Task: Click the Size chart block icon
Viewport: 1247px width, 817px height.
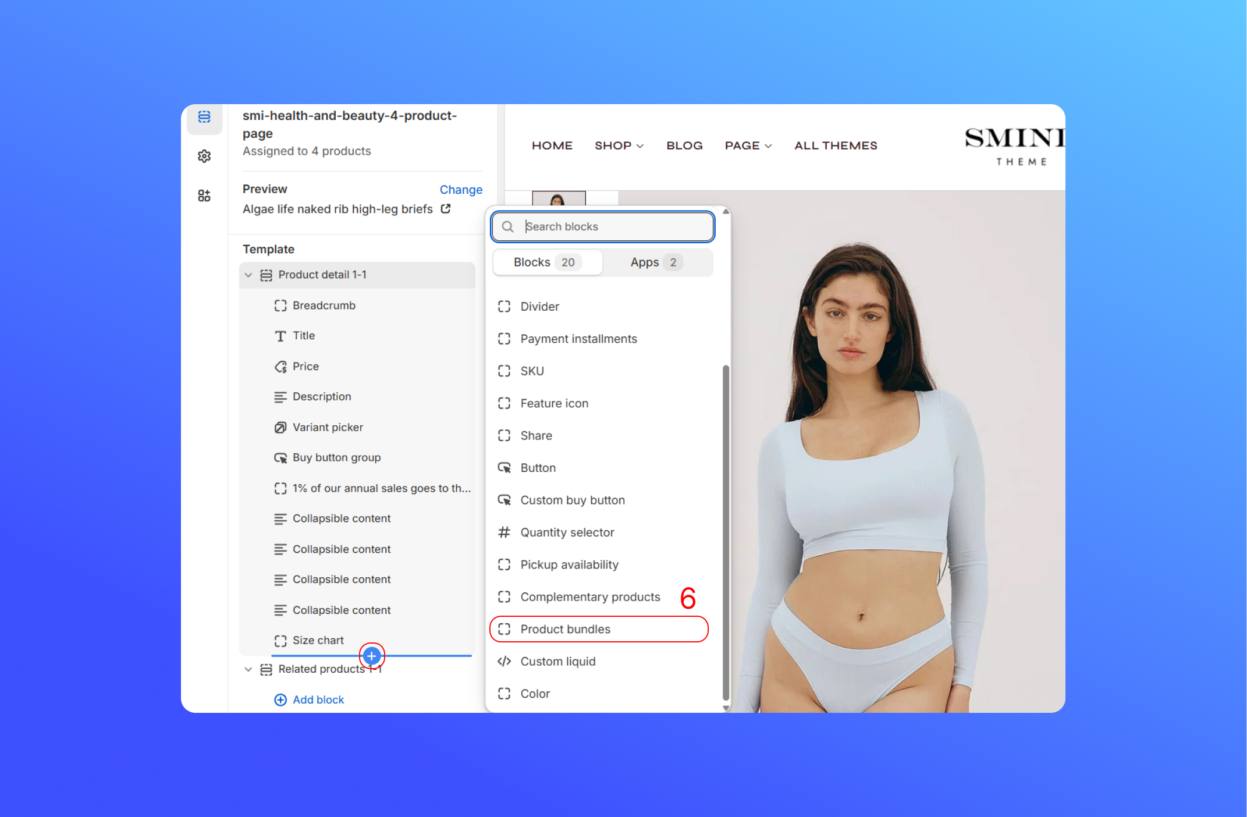Action: click(x=280, y=641)
